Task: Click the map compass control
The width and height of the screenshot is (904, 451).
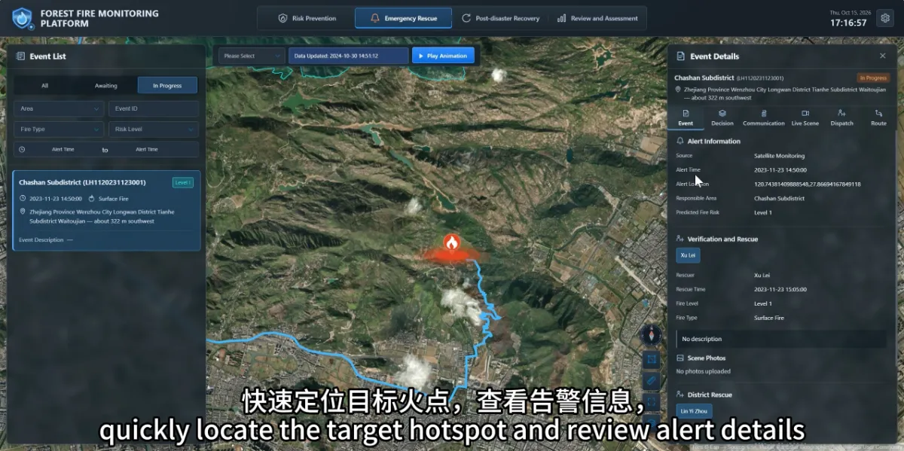Action: pos(651,334)
